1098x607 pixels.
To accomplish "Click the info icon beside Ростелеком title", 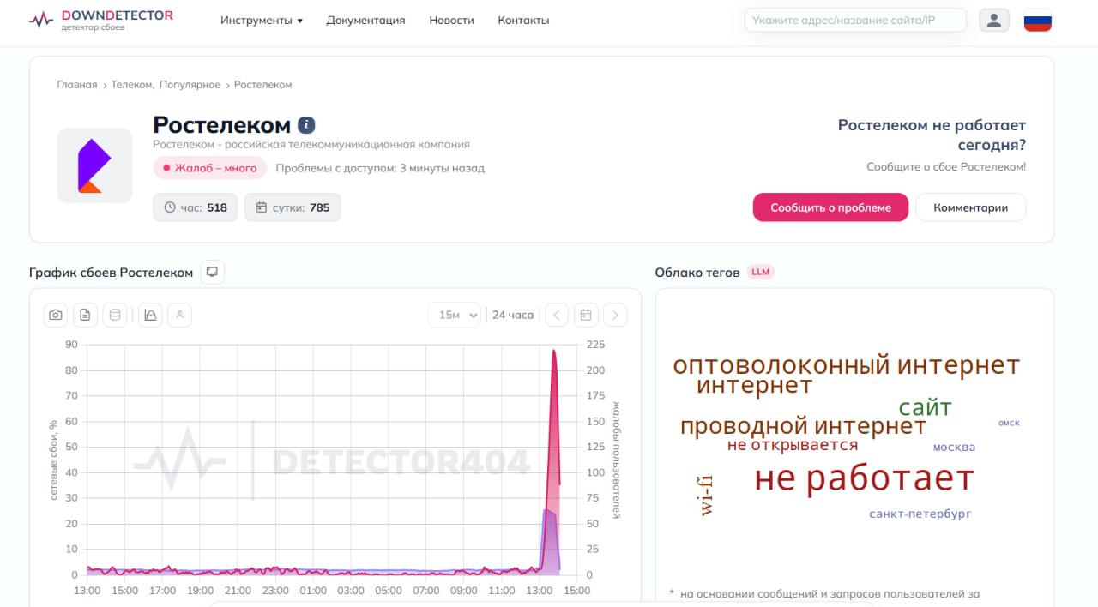I will [306, 125].
